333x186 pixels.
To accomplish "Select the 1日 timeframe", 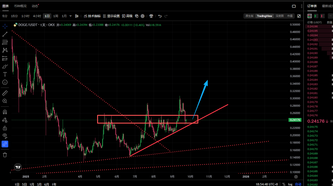I will click(x=47, y=16).
